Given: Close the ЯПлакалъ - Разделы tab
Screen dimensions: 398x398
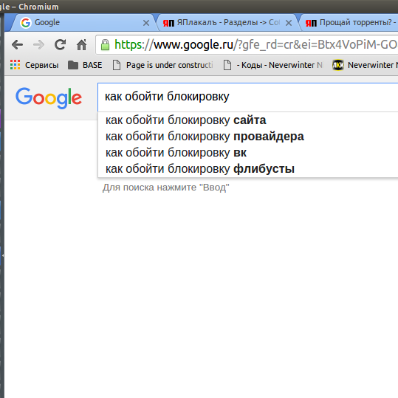Looking at the screenshot, I should pos(289,23).
